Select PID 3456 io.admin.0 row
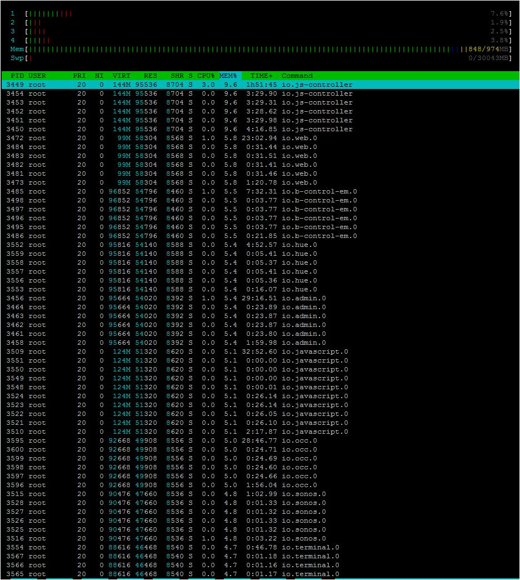Image resolution: width=520 pixels, height=580 pixels. pos(260,298)
